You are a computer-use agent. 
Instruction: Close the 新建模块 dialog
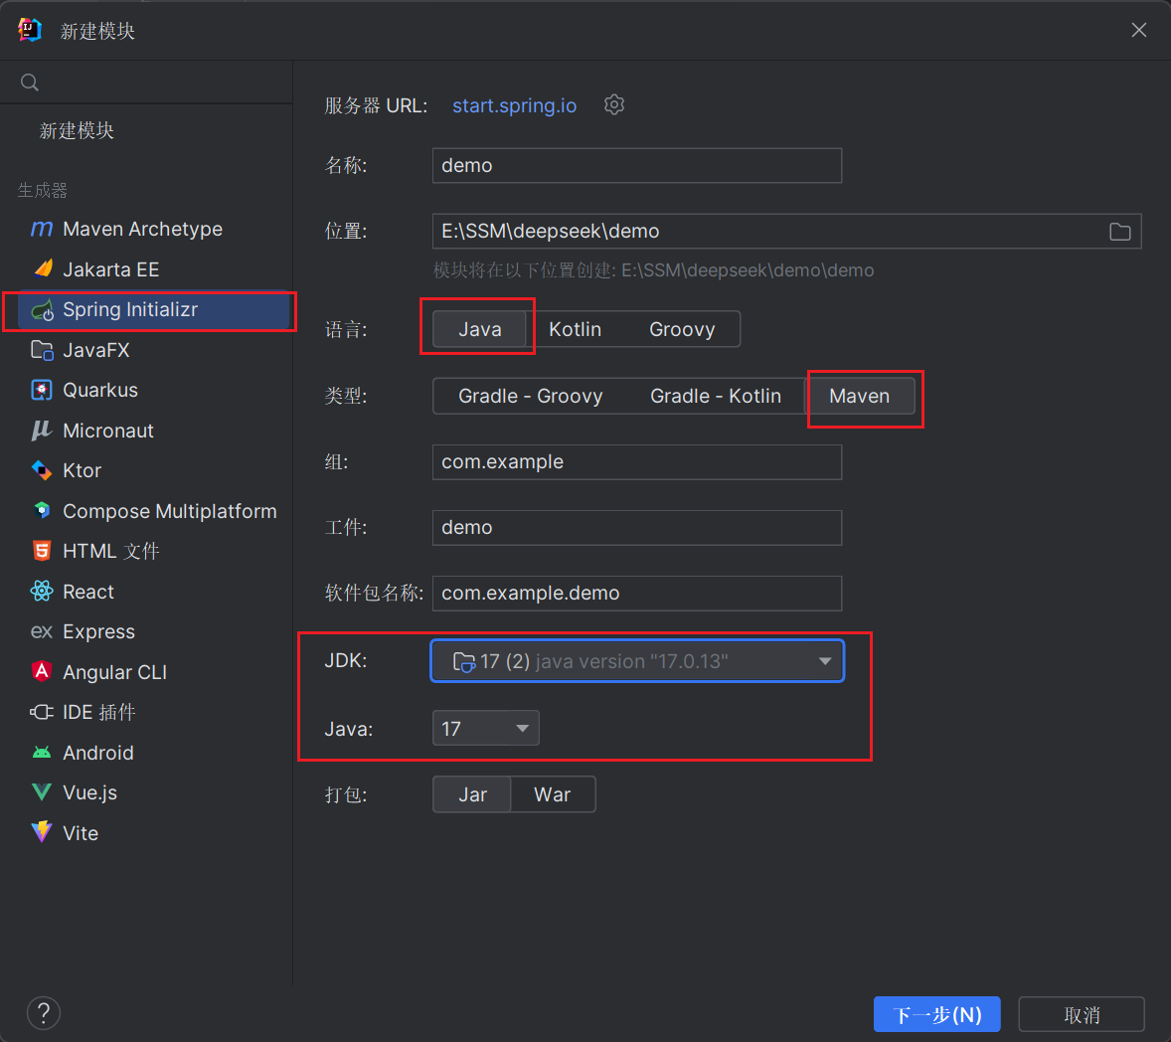pyautogui.click(x=1139, y=30)
